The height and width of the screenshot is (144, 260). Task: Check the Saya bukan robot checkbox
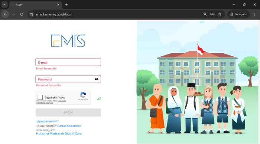coord(40,97)
